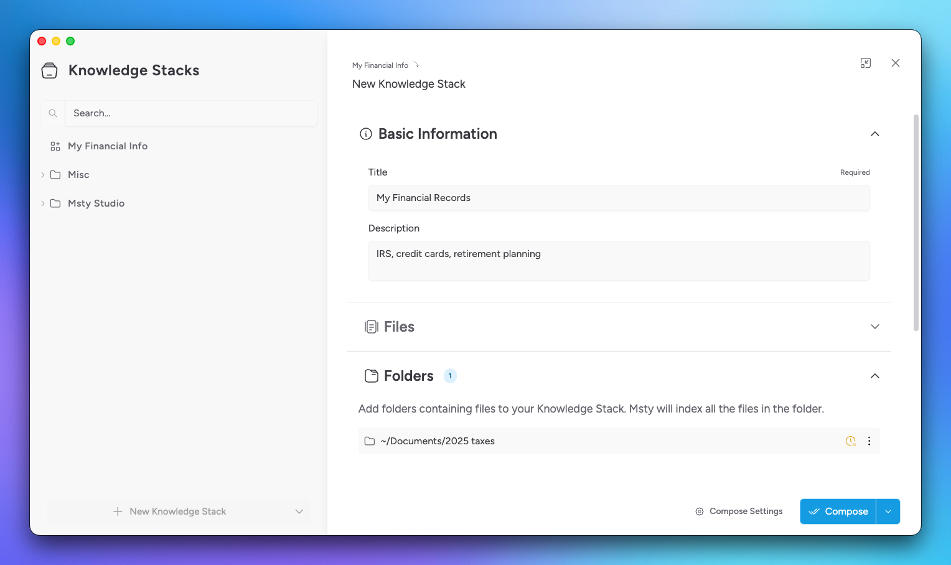Viewport: 951px width, 565px height.
Task: Open the Compose button dropdown arrow
Action: click(x=888, y=511)
